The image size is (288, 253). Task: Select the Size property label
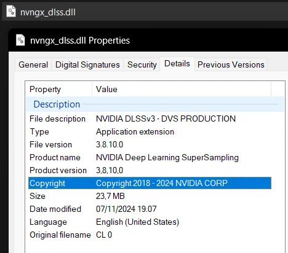(38, 197)
